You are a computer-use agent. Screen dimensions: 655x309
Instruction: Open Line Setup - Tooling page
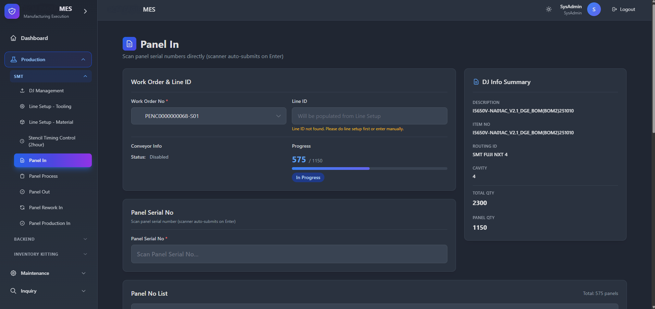pyautogui.click(x=53, y=106)
